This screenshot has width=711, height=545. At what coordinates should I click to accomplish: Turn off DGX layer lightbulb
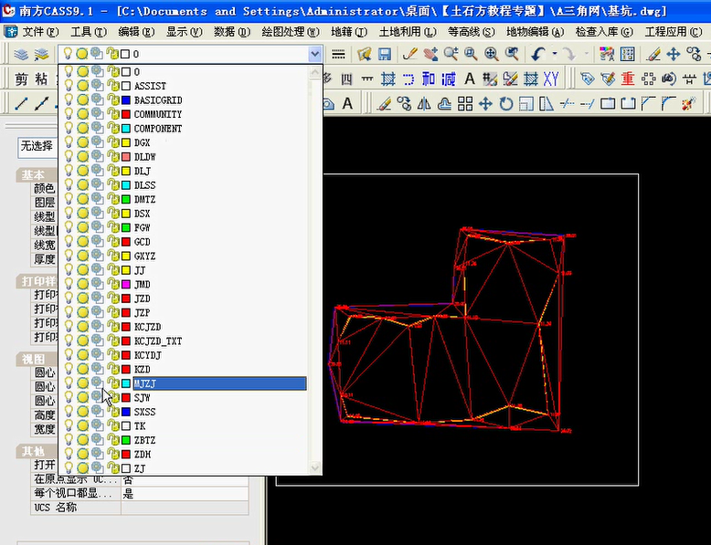coord(68,142)
